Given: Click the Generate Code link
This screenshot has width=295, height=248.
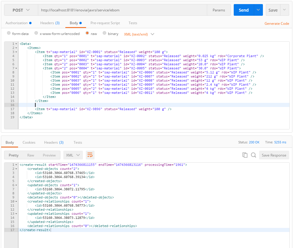Looking at the screenshot, I should pyautogui.click(x=277, y=24).
